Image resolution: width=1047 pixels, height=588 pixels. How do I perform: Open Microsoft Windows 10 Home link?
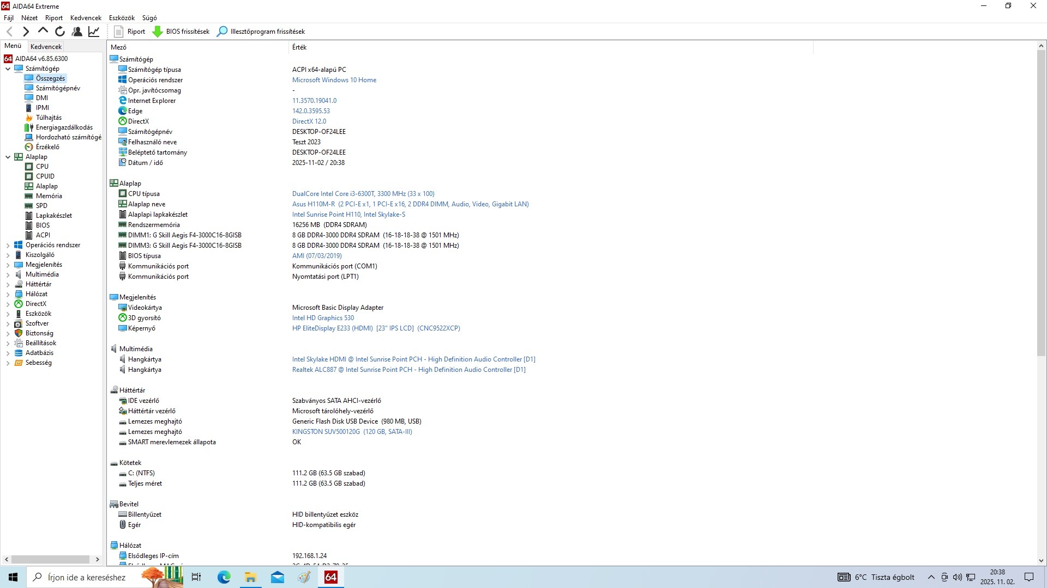click(334, 80)
